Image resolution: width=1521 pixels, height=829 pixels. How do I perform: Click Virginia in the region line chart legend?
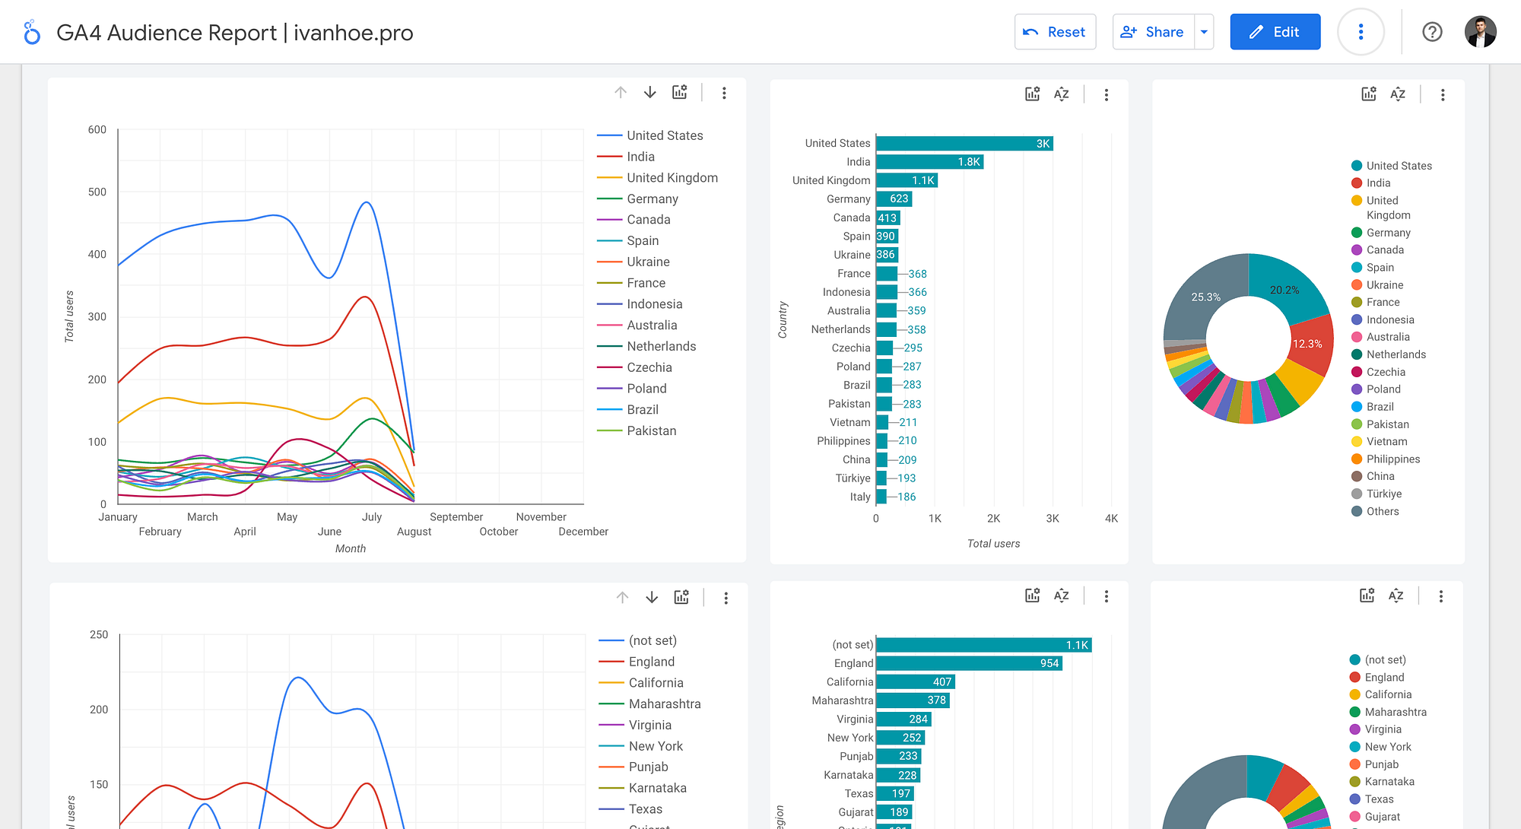coord(650,726)
